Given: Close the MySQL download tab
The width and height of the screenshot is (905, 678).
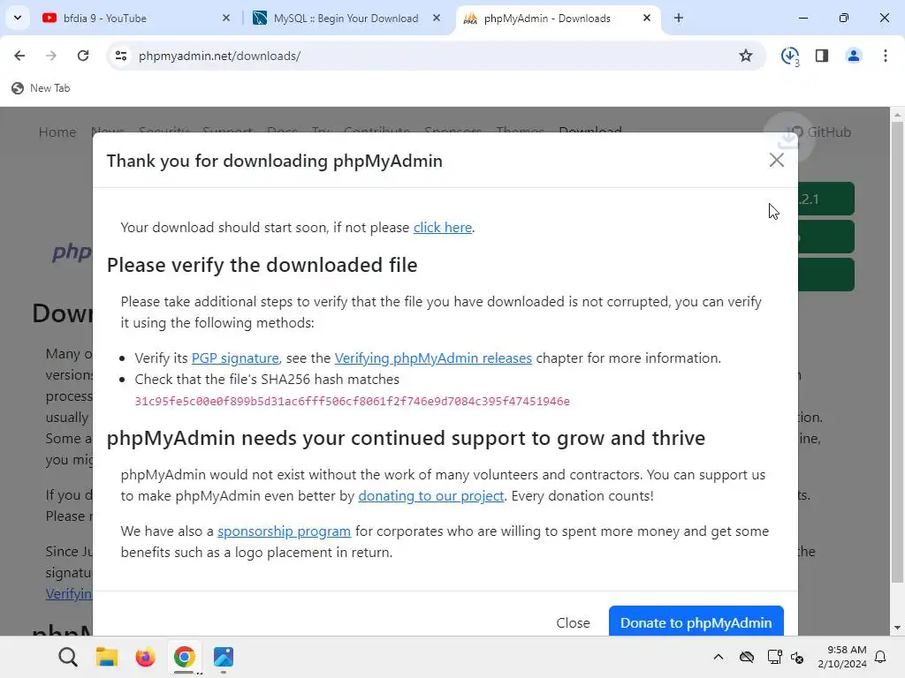Looking at the screenshot, I should (437, 19).
